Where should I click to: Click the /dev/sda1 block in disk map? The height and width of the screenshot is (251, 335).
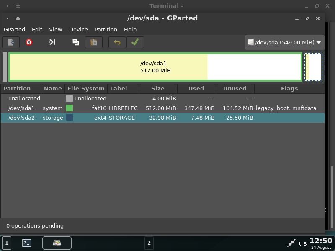[x=155, y=67]
